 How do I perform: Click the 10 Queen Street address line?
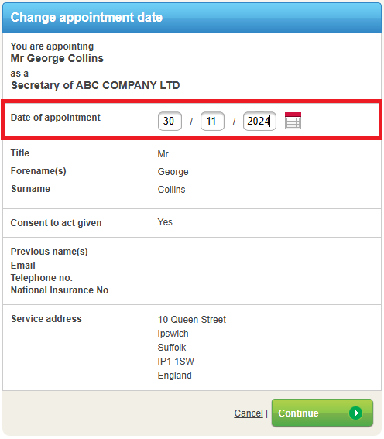(x=192, y=320)
